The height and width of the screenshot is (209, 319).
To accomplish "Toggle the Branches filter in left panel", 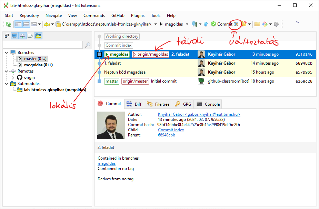I will 14,36.
